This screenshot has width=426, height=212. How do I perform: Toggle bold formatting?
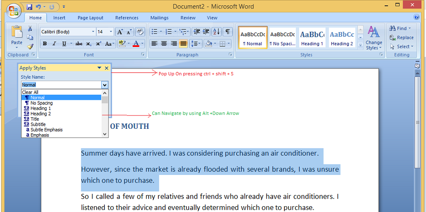(x=44, y=44)
